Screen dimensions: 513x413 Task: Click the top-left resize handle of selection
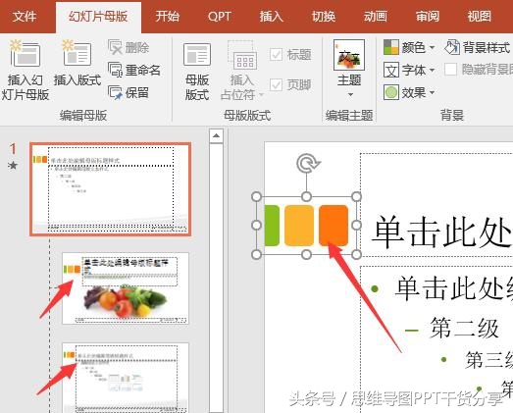(x=257, y=196)
